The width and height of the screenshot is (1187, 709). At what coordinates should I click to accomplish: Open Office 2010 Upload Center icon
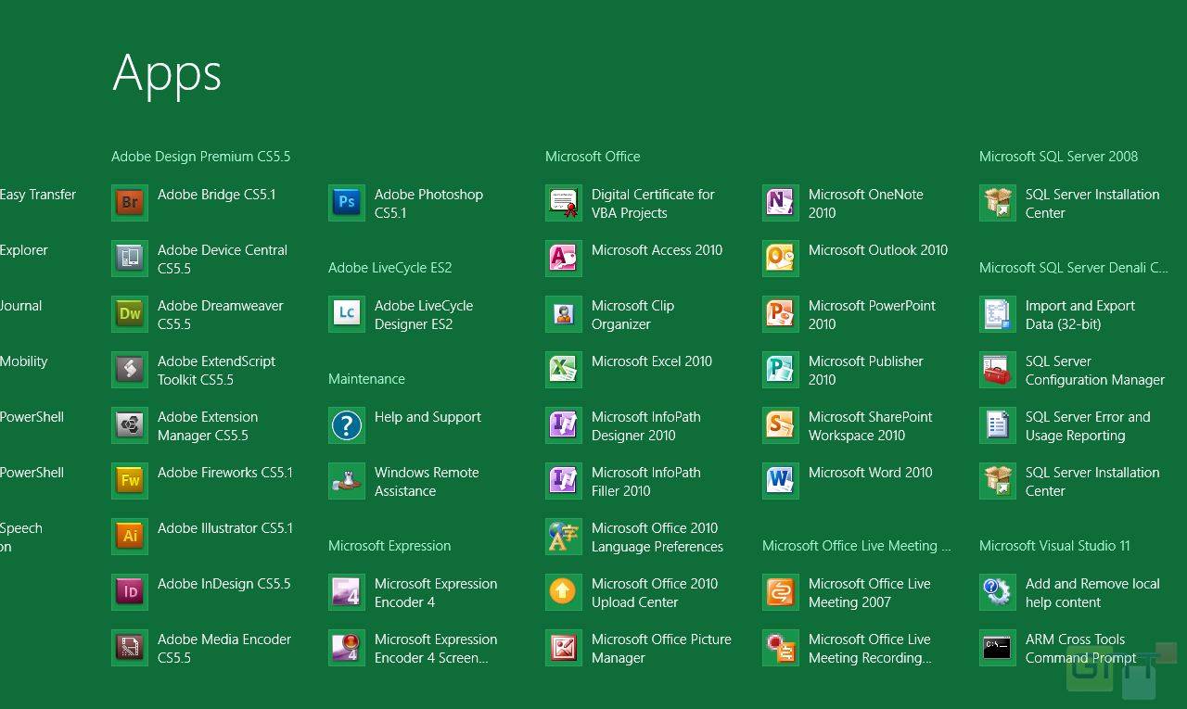point(564,592)
